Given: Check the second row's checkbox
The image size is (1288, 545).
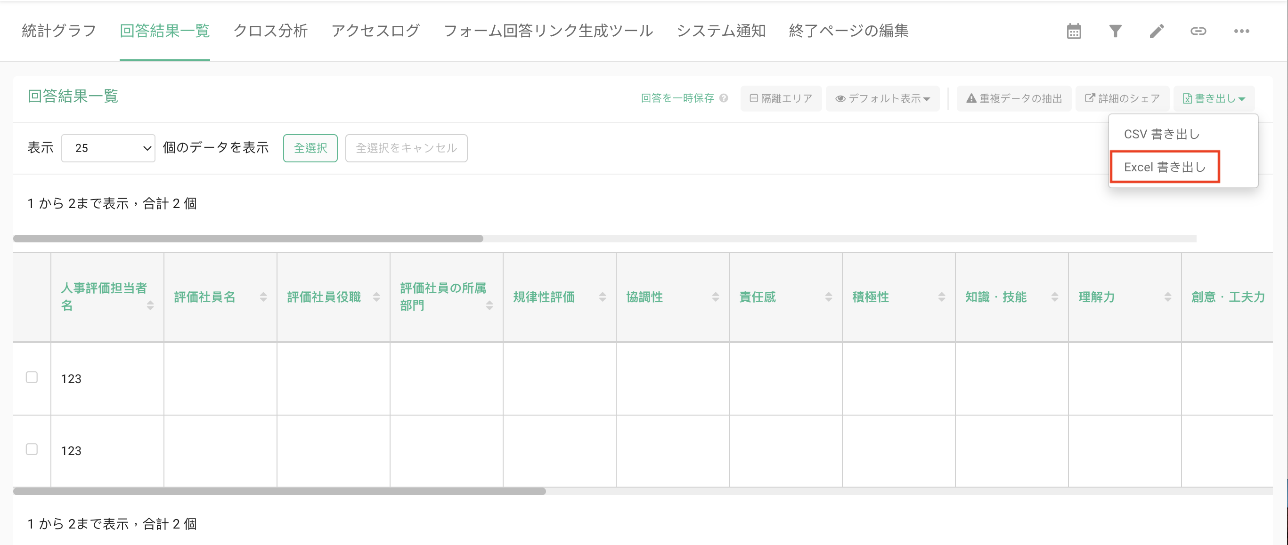Looking at the screenshot, I should [32, 449].
